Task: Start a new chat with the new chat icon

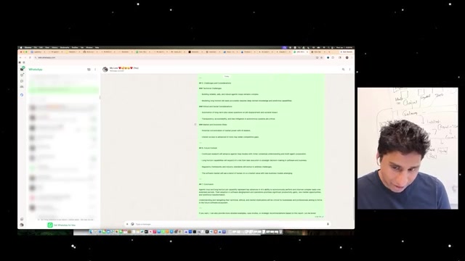Action: click(89, 70)
